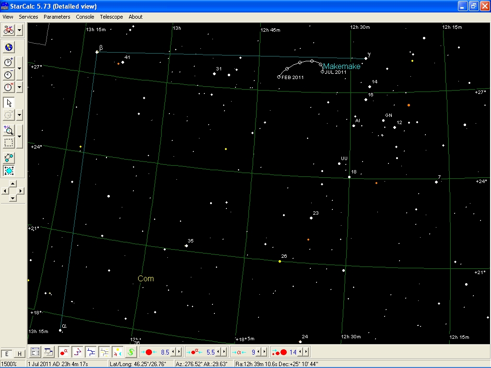Screen dimensions: 491x368
Task: Click the green spiral deep-sky objects icon
Action: click(x=131, y=352)
